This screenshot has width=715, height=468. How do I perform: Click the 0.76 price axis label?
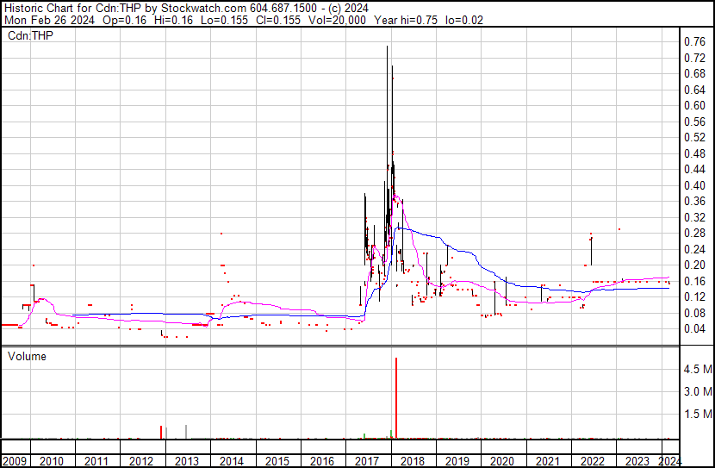tap(694, 42)
